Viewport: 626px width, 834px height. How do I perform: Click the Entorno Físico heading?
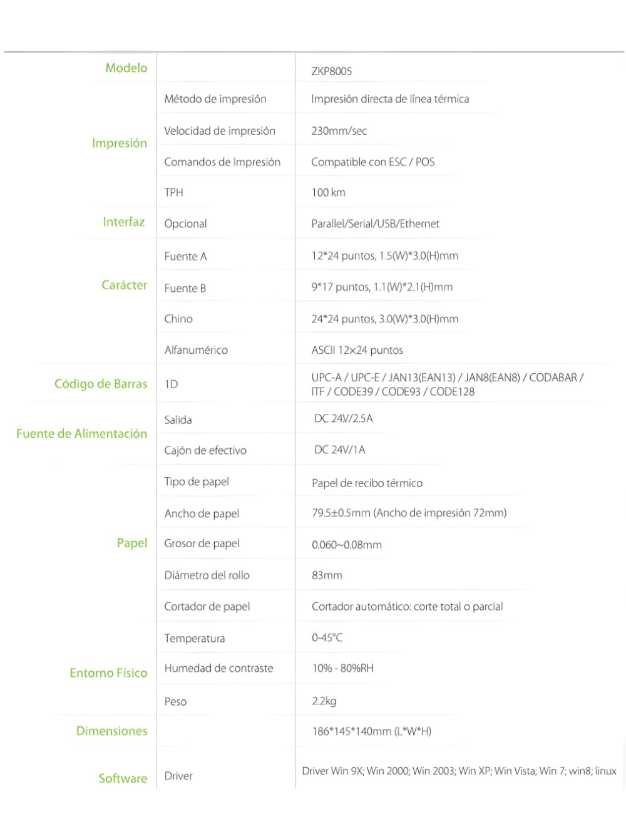tap(108, 673)
